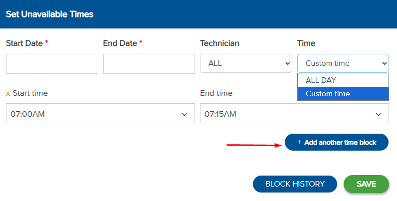The image size is (397, 201).
Task: Focus the End Date input field
Action: 149,64
